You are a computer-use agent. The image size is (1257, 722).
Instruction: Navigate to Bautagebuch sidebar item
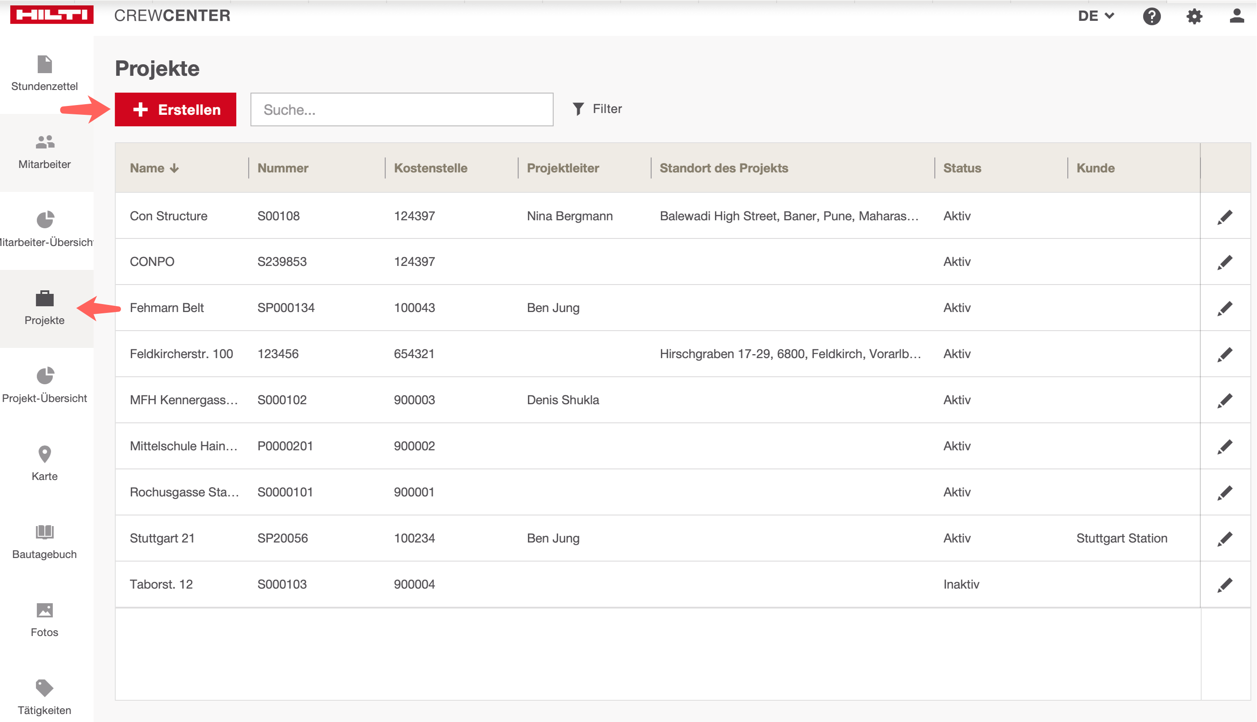[x=45, y=542]
